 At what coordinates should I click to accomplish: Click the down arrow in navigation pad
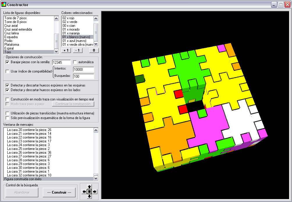pyautogui.click(x=89, y=196)
